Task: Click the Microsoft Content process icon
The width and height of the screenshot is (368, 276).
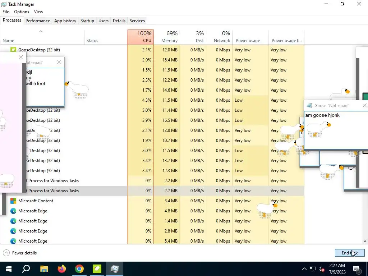Action: pos(13,201)
